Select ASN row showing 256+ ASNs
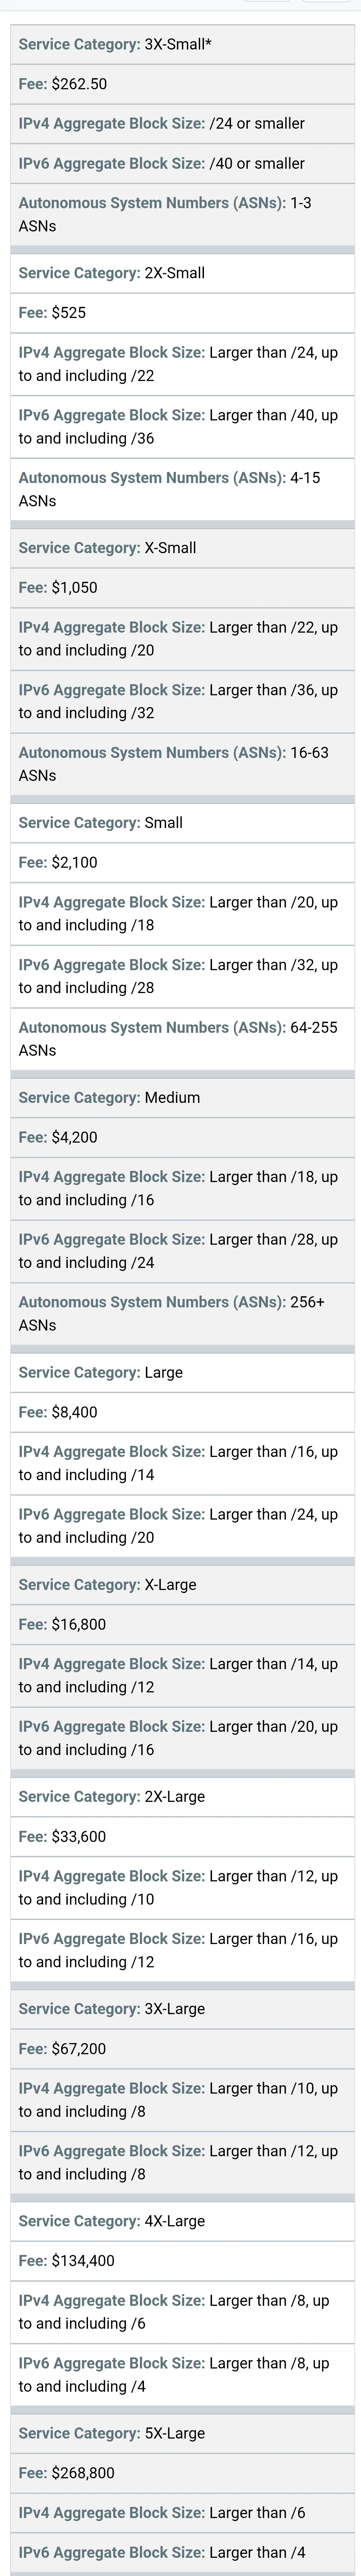The height and width of the screenshot is (2576, 361). click(x=182, y=1314)
